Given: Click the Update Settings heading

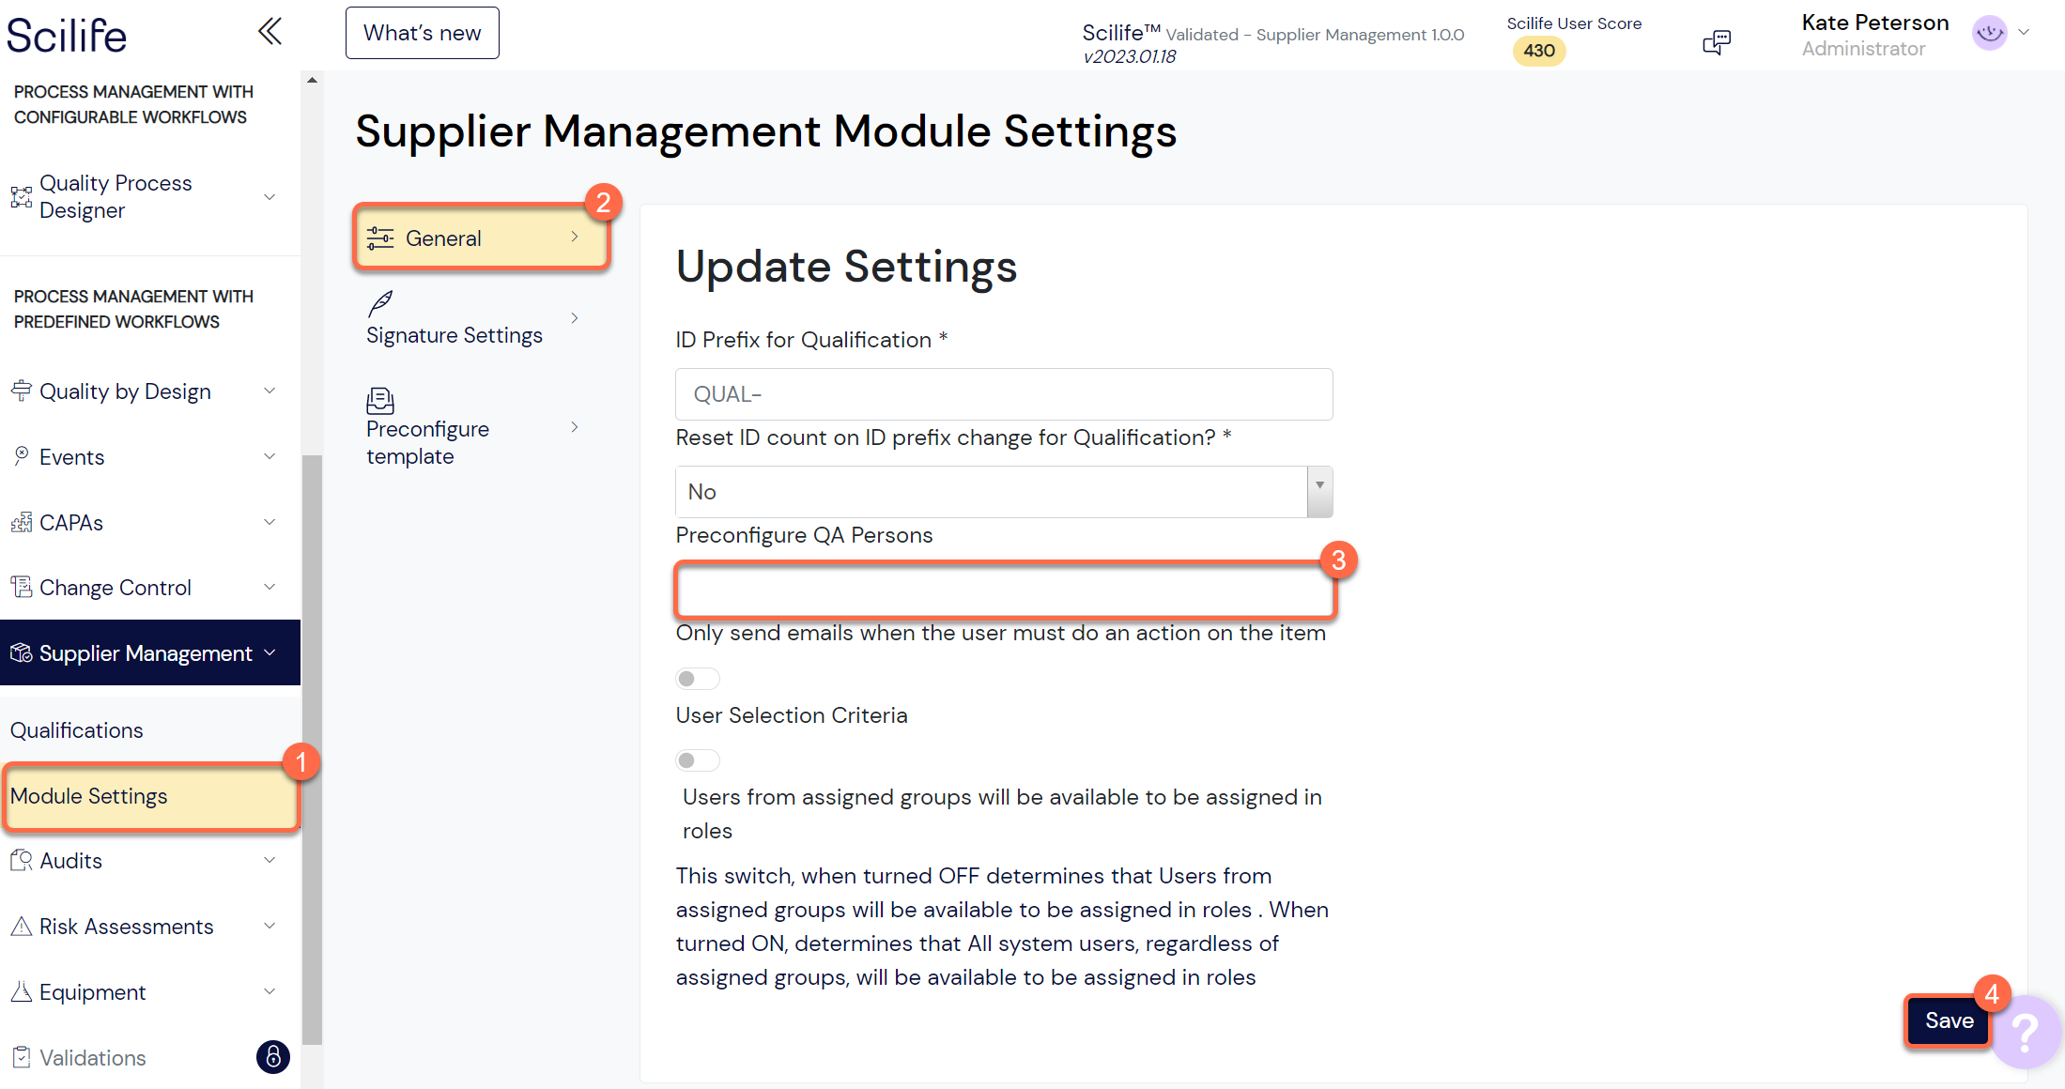Looking at the screenshot, I should click(x=847, y=267).
